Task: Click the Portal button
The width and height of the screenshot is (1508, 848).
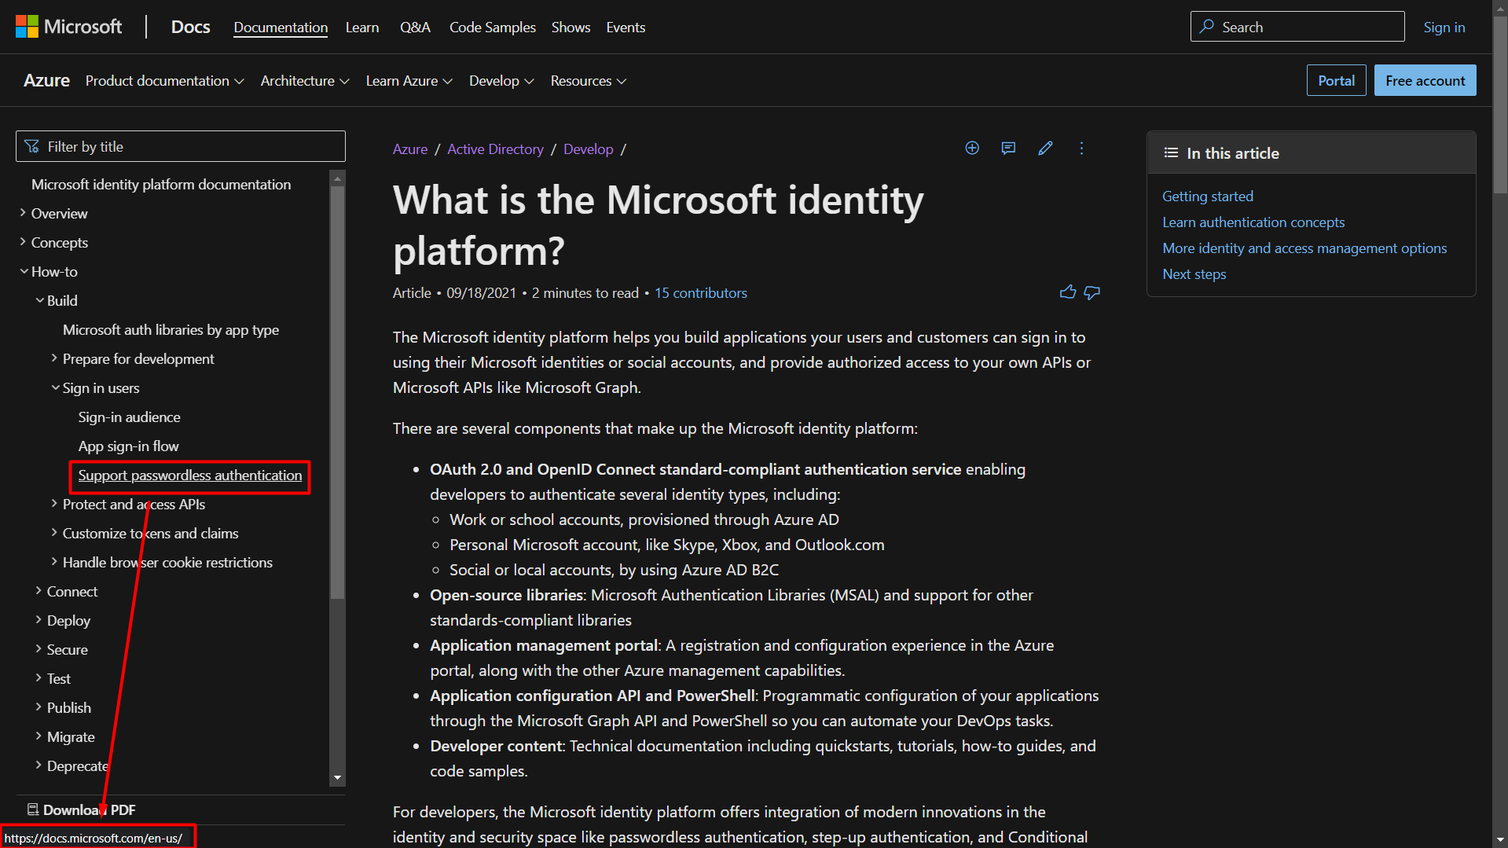Action: tap(1336, 80)
